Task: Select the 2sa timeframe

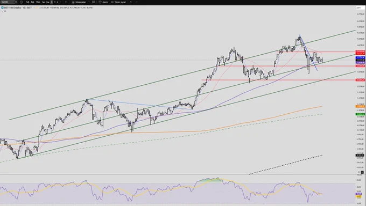Action: (47, 2)
